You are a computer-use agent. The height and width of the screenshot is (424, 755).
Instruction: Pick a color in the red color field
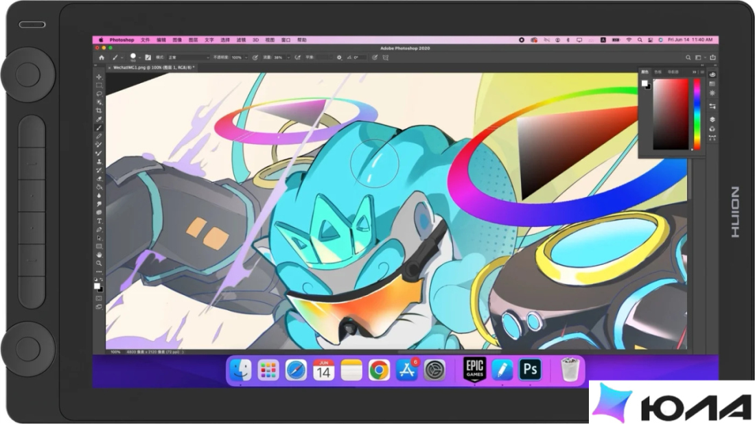(x=671, y=114)
